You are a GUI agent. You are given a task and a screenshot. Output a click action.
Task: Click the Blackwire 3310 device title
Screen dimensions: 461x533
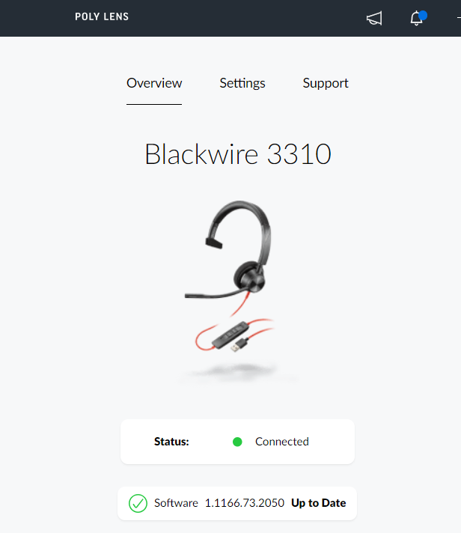click(x=238, y=154)
